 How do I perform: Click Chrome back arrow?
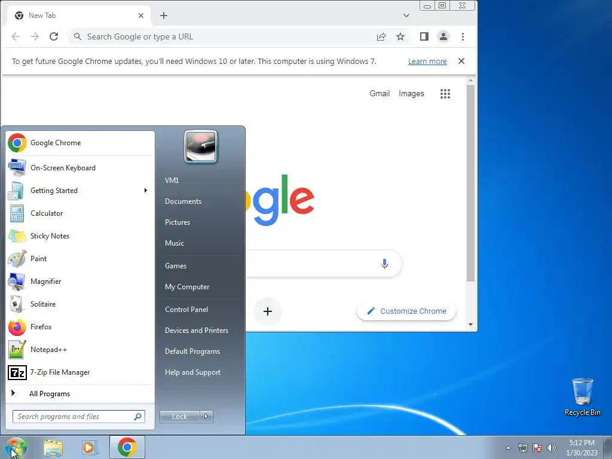16,36
